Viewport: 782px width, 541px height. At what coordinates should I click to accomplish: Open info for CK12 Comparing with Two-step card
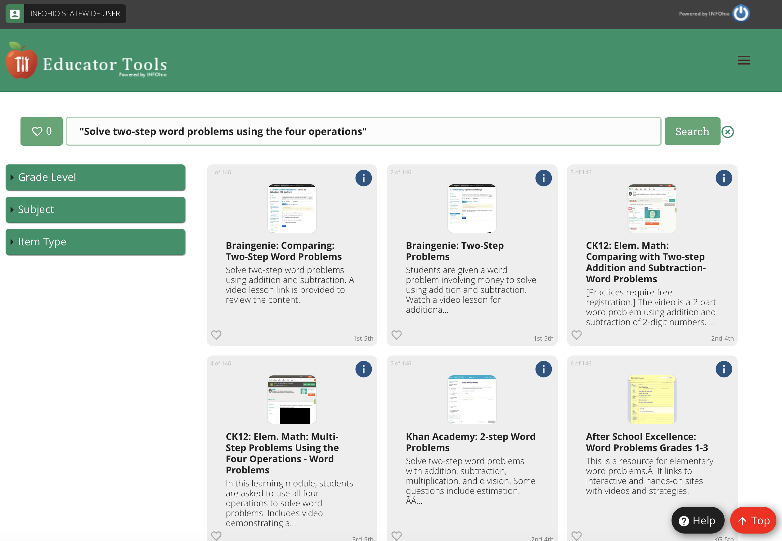pos(724,178)
